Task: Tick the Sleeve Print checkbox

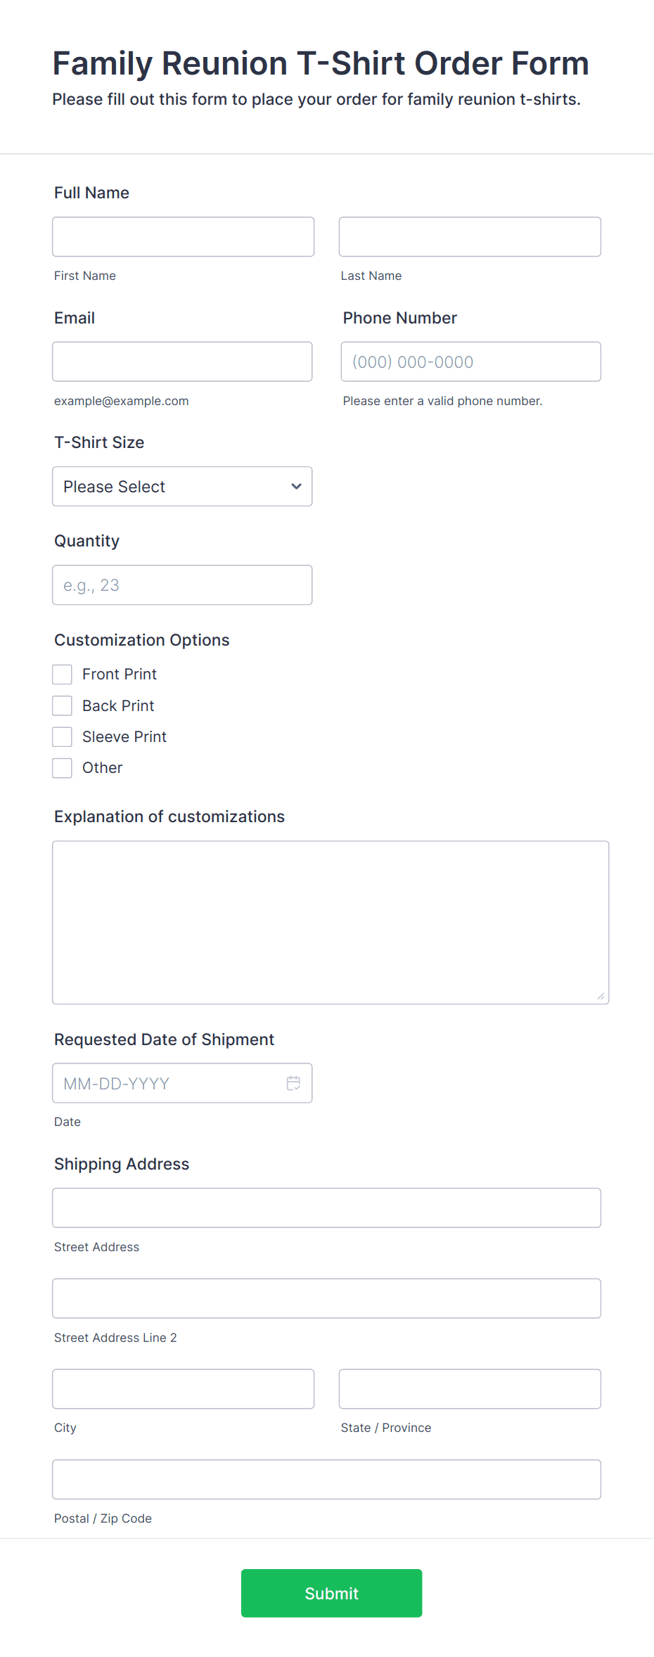Action: pyautogui.click(x=63, y=736)
